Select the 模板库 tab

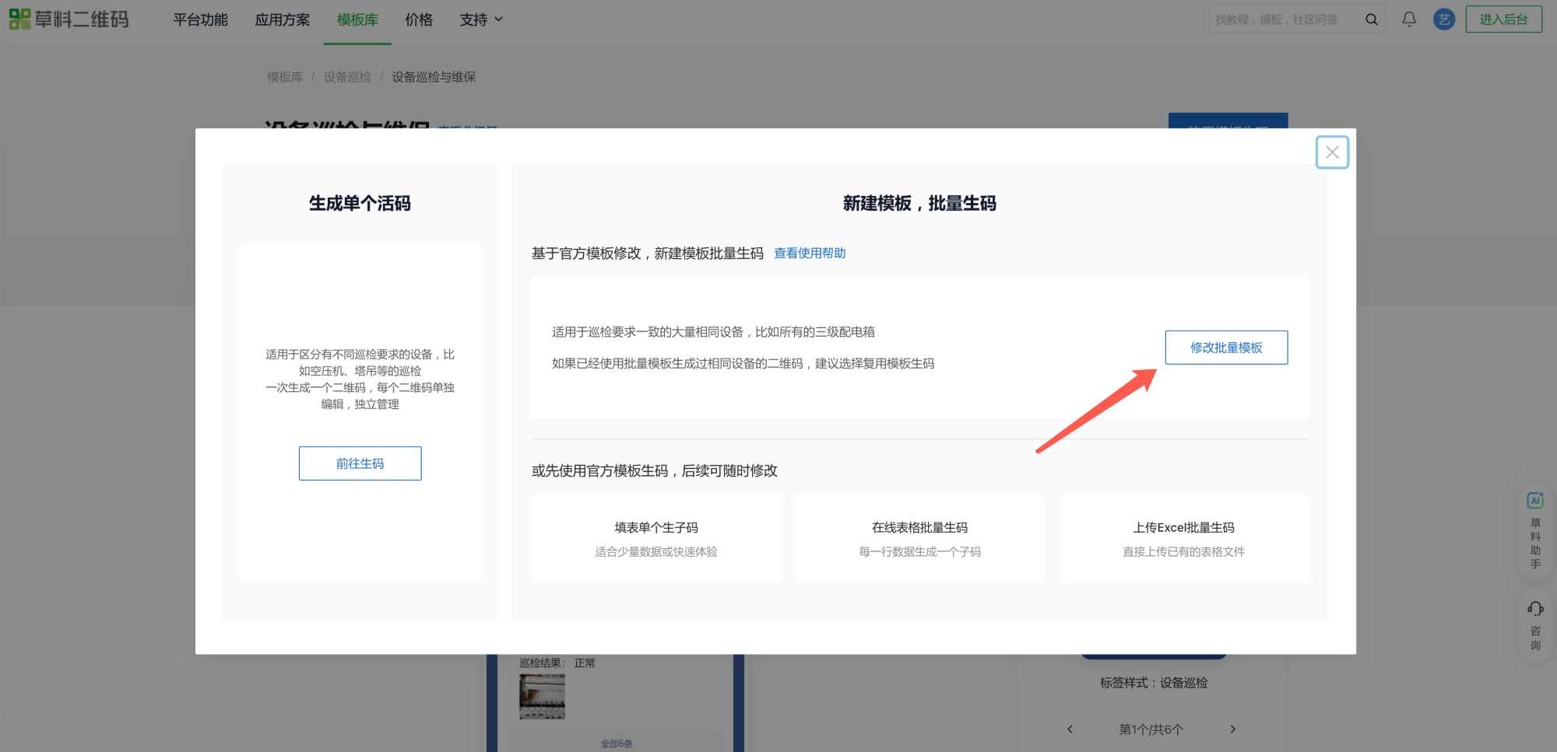click(x=357, y=19)
